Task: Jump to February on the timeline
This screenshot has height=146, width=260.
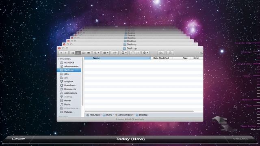Action: tap(247, 76)
